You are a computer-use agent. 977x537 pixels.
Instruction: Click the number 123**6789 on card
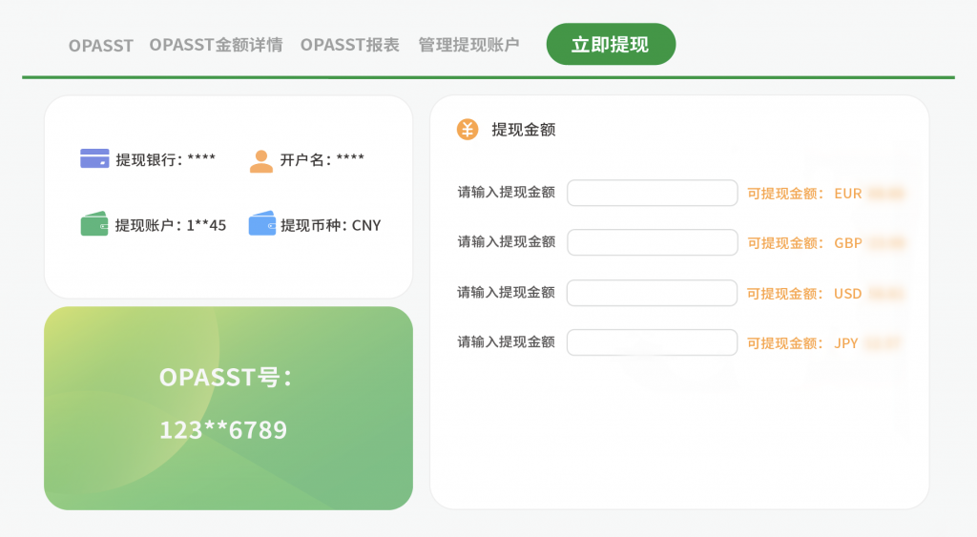tap(223, 430)
